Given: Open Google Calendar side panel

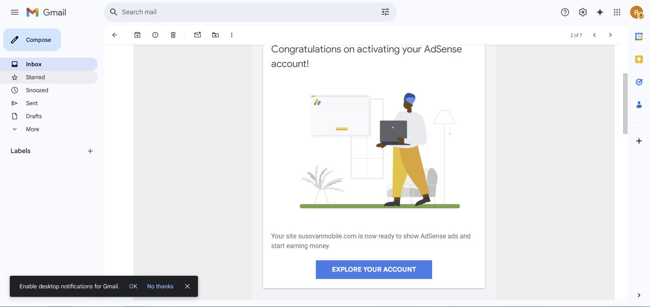Looking at the screenshot, I should coord(639,37).
